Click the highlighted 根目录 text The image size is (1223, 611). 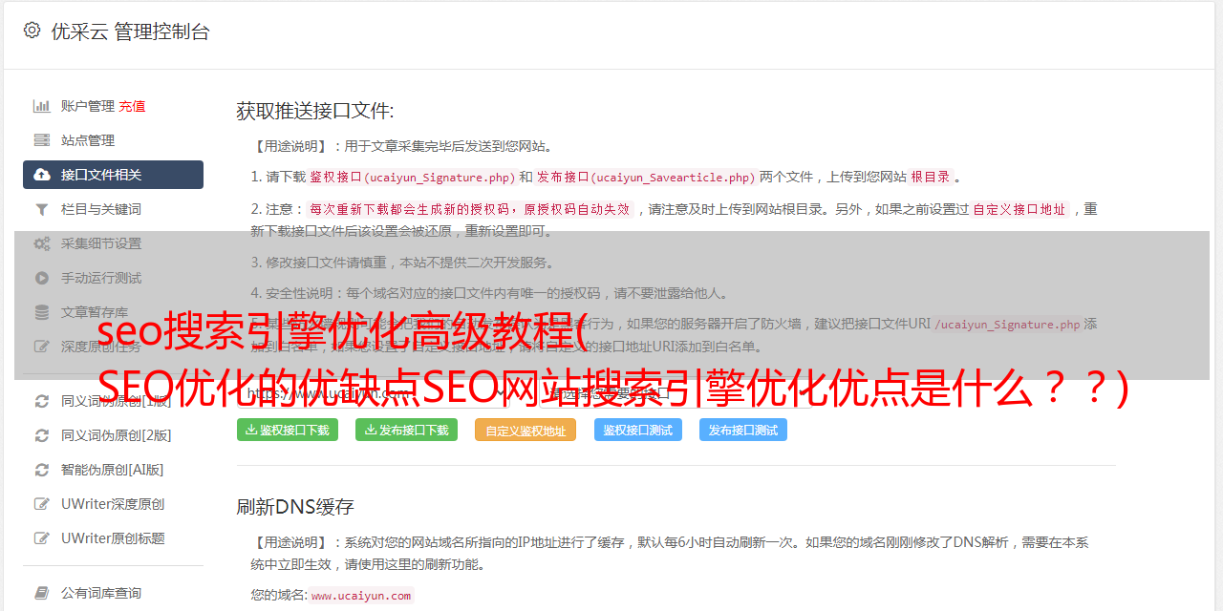(931, 178)
